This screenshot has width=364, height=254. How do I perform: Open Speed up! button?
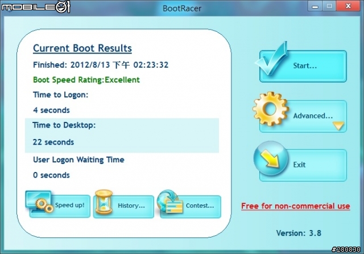(x=60, y=206)
